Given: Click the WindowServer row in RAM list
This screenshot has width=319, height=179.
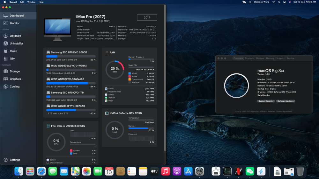Looking at the screenshot, I should (130, 92).
